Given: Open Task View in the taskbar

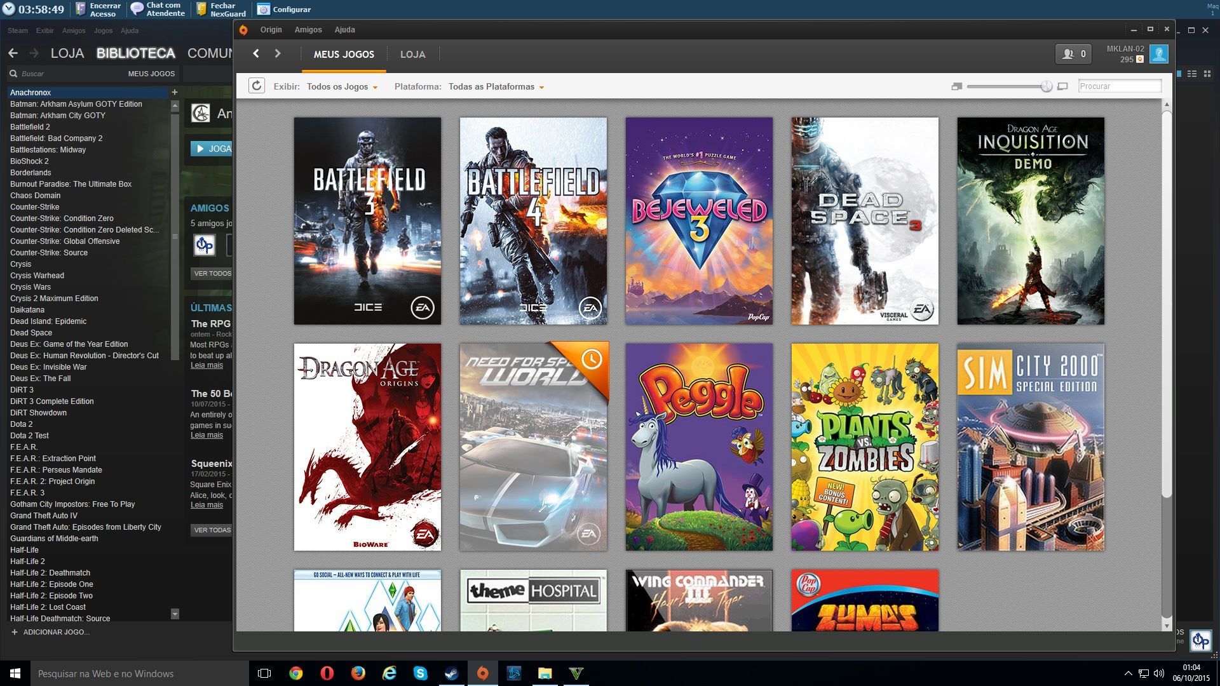Looking at the screenshot, I should 264,673.
